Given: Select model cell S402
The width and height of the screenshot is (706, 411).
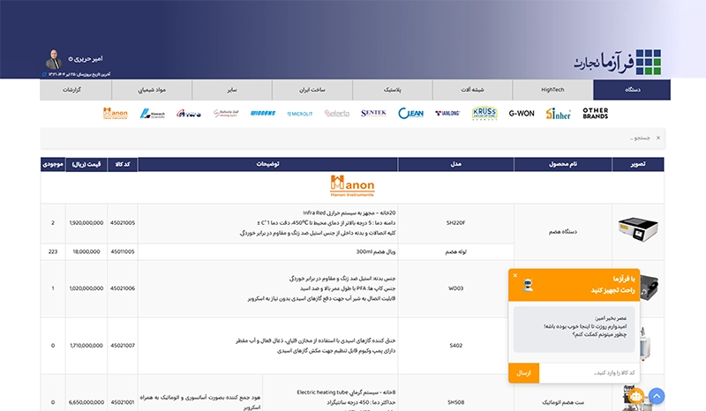Looking at the screenshot, I should tap(455, 346).
